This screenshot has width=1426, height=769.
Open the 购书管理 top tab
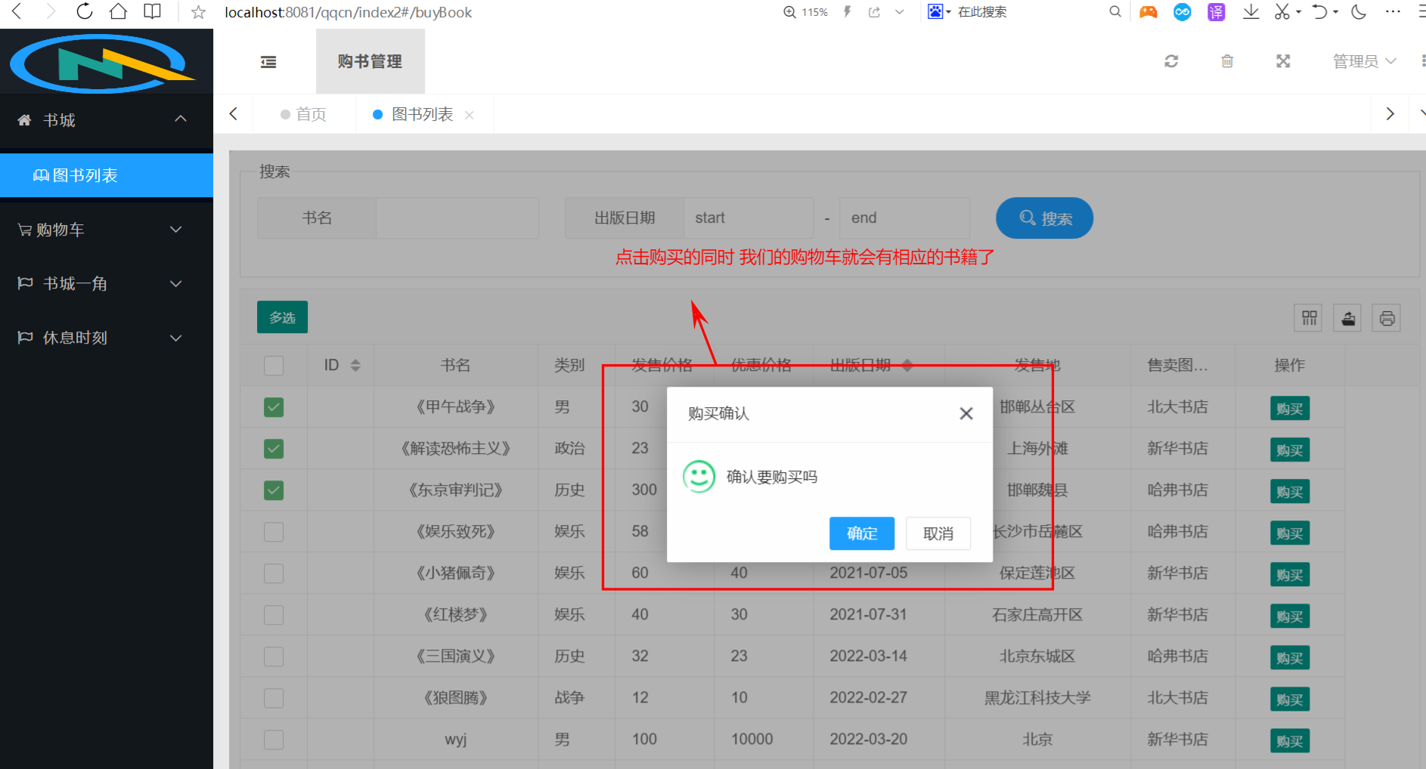[370, 61]
